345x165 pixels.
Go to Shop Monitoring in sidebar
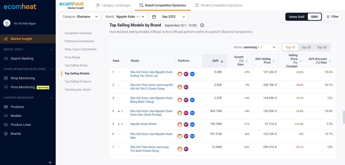[23, 78]
